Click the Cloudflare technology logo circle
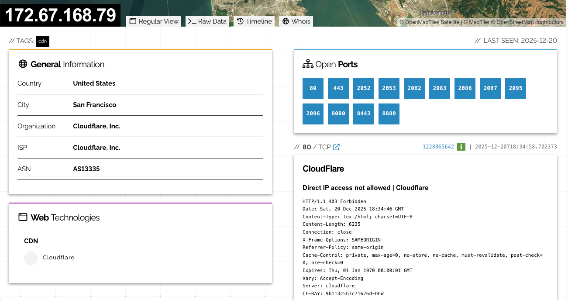Image resolution: width=568 pixels, height=300 pixels. coord(31,258)
